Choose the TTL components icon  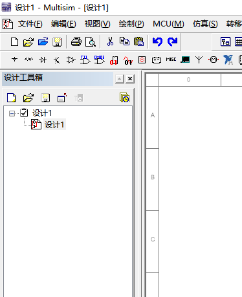coord(85,60)
